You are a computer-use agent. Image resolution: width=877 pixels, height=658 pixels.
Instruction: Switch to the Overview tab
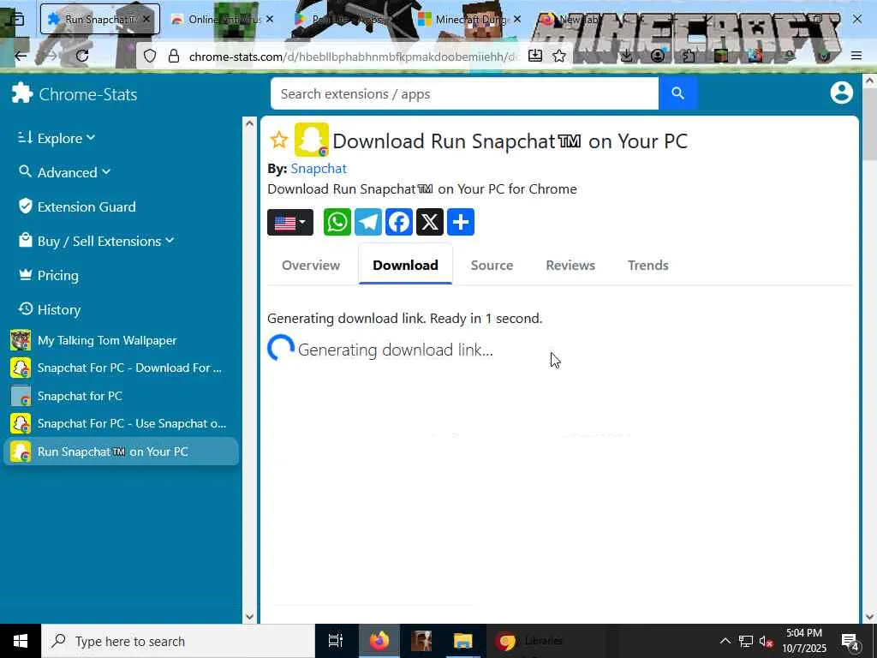click(310, 266)
